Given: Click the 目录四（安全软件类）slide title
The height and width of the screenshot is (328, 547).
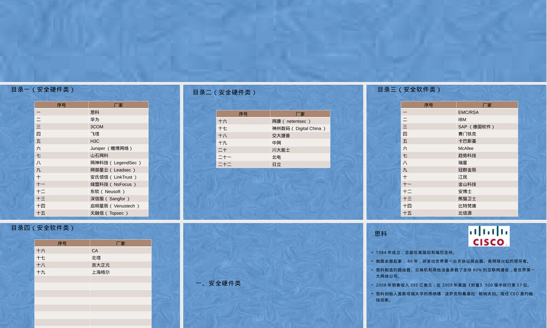Looking at the screenshot, I should pyautogui.click(x=43, y=228).
